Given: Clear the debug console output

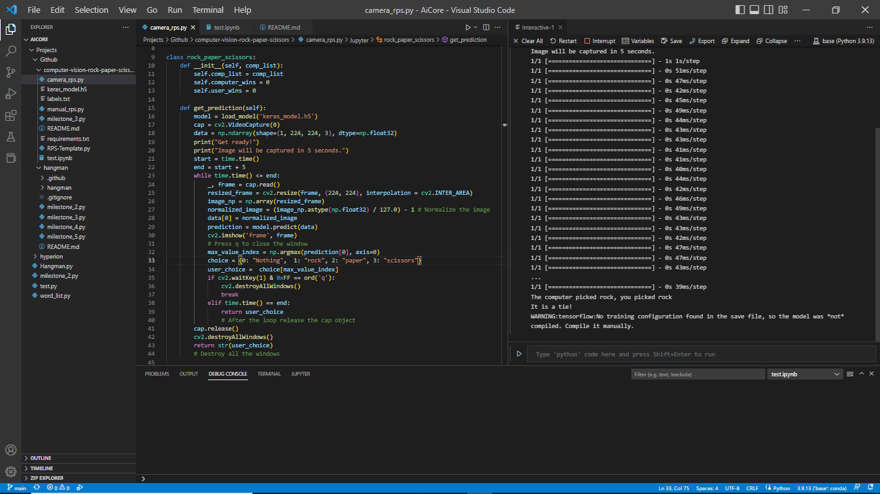Looking at the screenshot, I should click(850, 374).
